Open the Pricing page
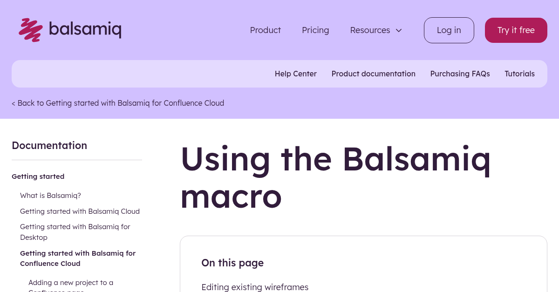 click(315, 30)
